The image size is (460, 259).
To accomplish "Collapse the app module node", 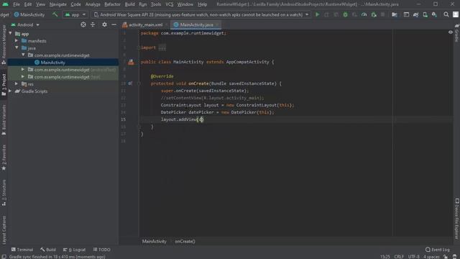I will (11, 34).
